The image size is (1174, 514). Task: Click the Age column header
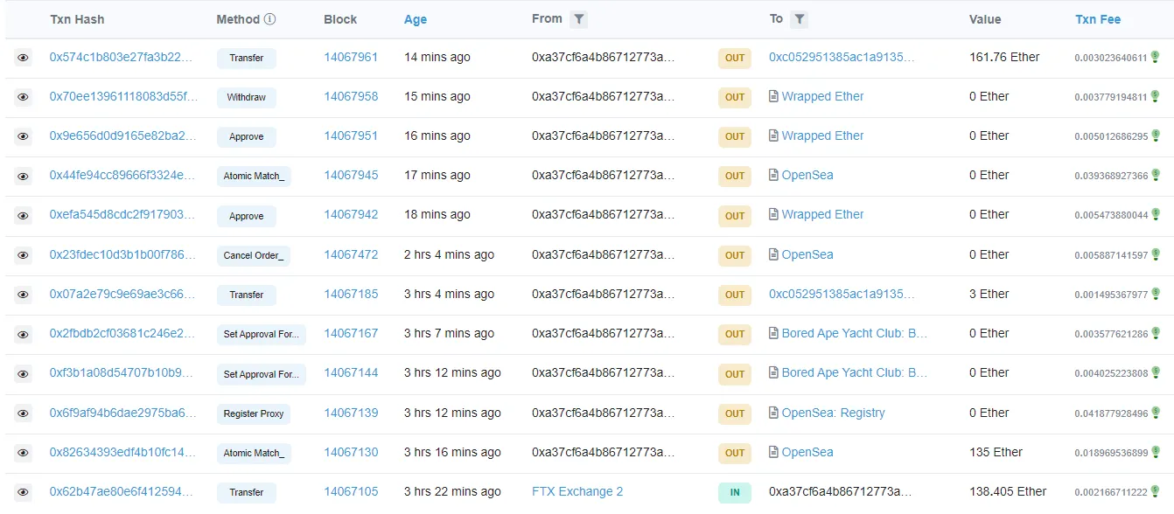(416, 19)
